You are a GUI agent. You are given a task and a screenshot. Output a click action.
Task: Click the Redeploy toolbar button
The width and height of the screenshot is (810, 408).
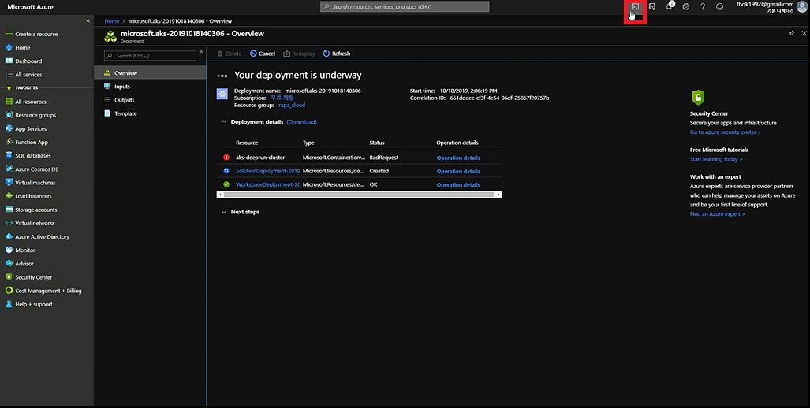tap(299, 54)
